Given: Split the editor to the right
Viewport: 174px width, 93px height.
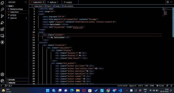Looking at the screenshot, I should point(168,2).
